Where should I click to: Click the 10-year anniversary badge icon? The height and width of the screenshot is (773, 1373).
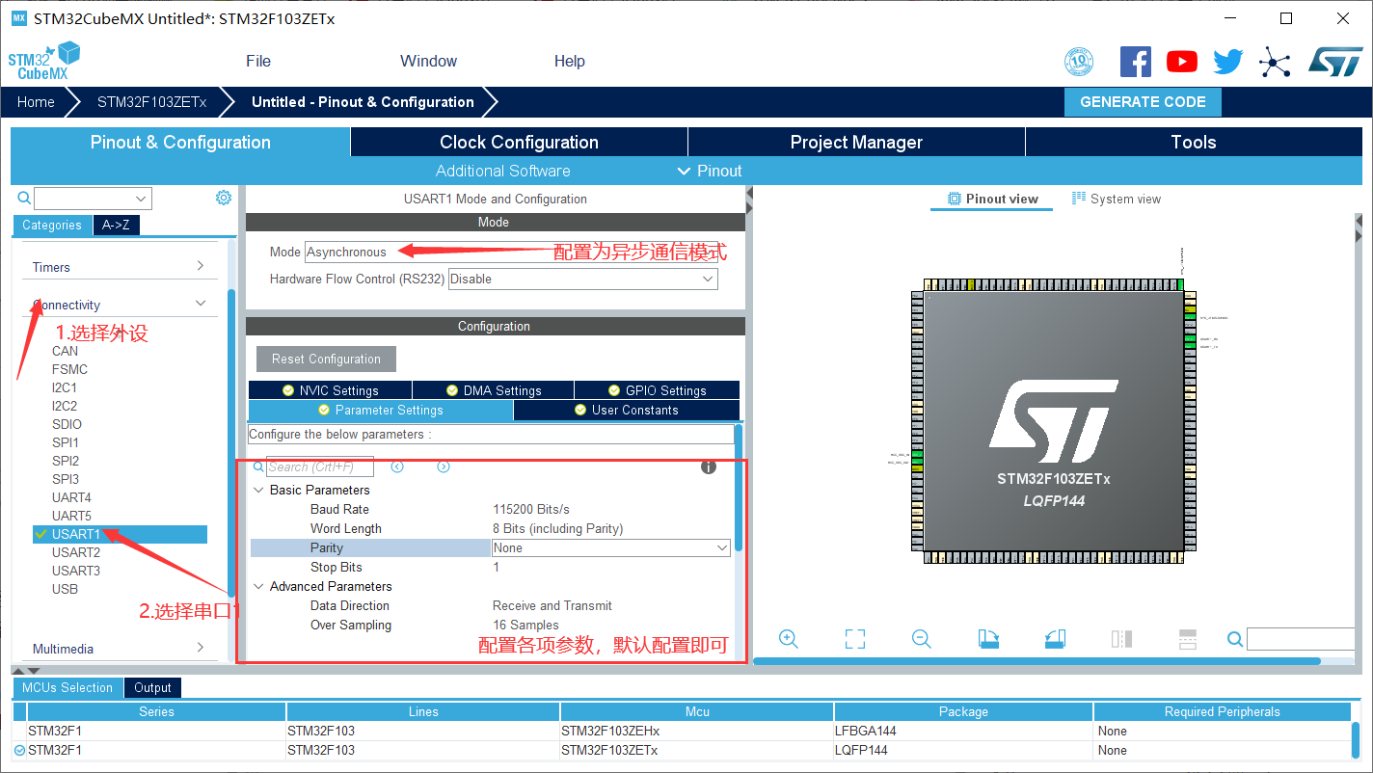[x=1079, y=63]
